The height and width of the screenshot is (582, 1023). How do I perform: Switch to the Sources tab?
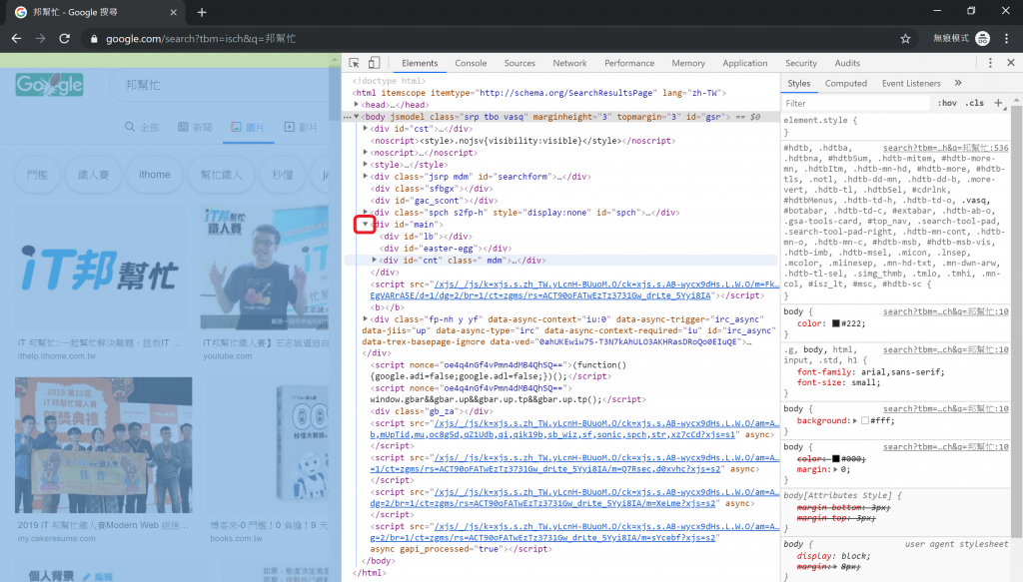point(519,63)
